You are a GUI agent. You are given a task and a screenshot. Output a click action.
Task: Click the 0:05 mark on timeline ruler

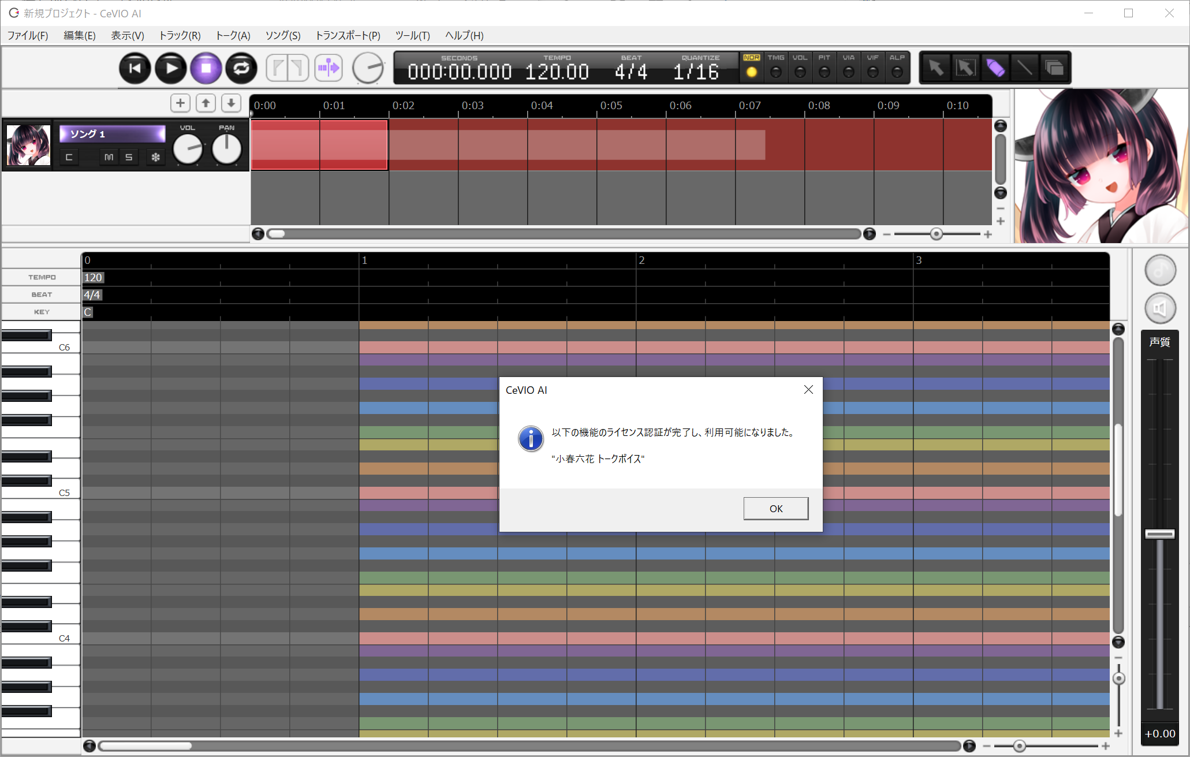point(611,106)
